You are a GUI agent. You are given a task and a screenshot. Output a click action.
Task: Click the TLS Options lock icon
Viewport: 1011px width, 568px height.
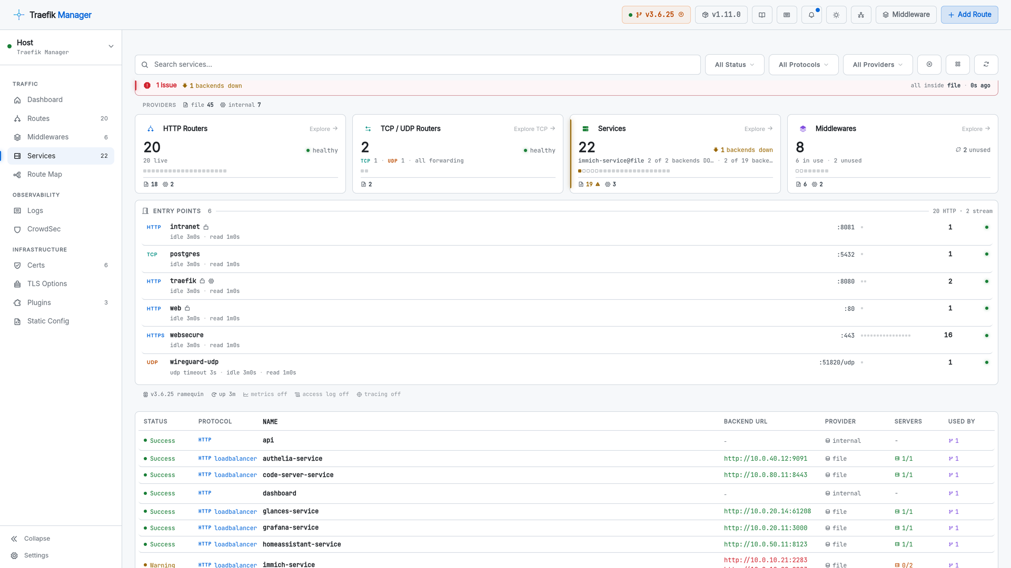[17, 285]
